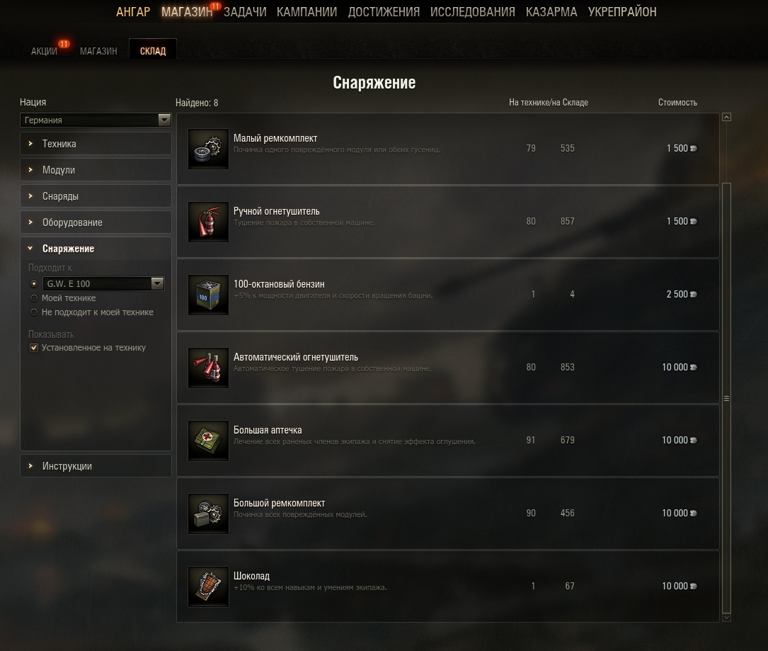Go to АНГАР in top menu
Viewport: 768px width, 651px height.
(x=133, y=12)
